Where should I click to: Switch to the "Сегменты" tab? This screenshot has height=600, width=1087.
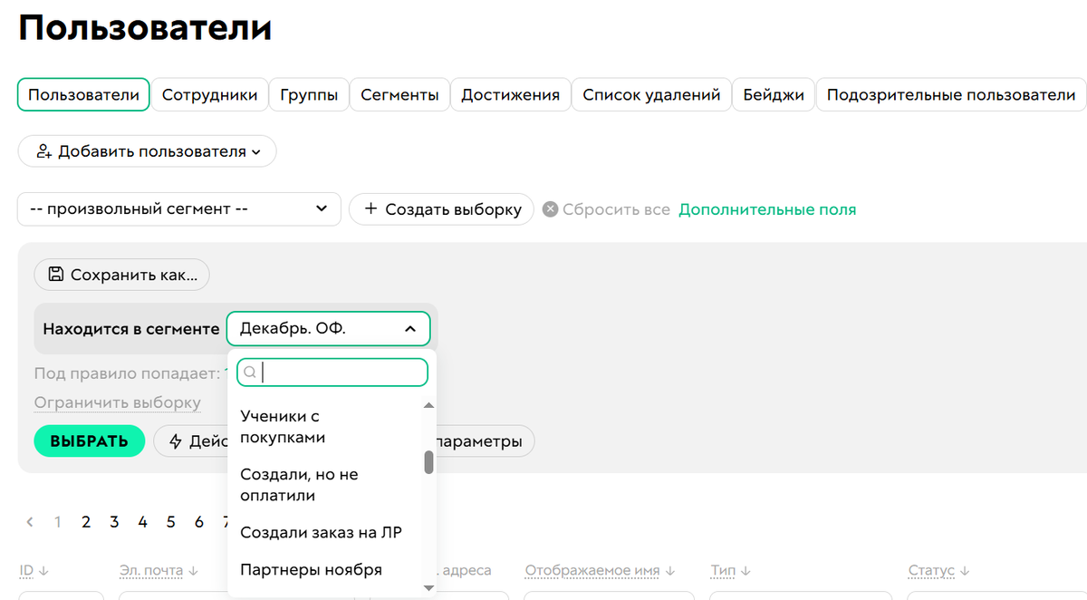(x=399, y=94)
